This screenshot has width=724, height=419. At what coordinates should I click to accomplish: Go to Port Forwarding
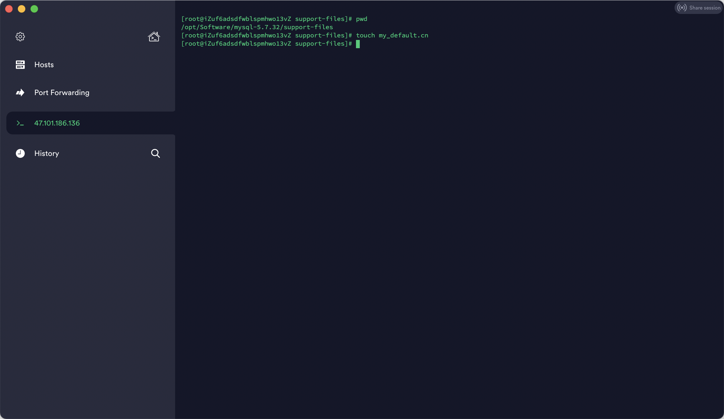point(62,93)
